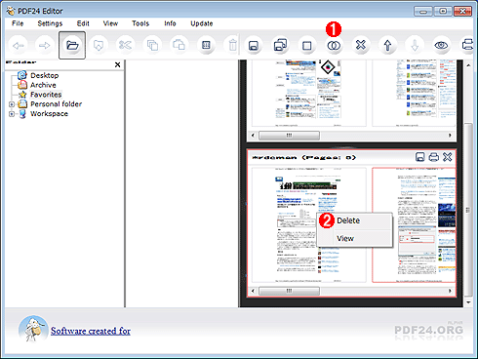Expand the Personal folder tree node
Screen dimensions: 478x359
12,104
